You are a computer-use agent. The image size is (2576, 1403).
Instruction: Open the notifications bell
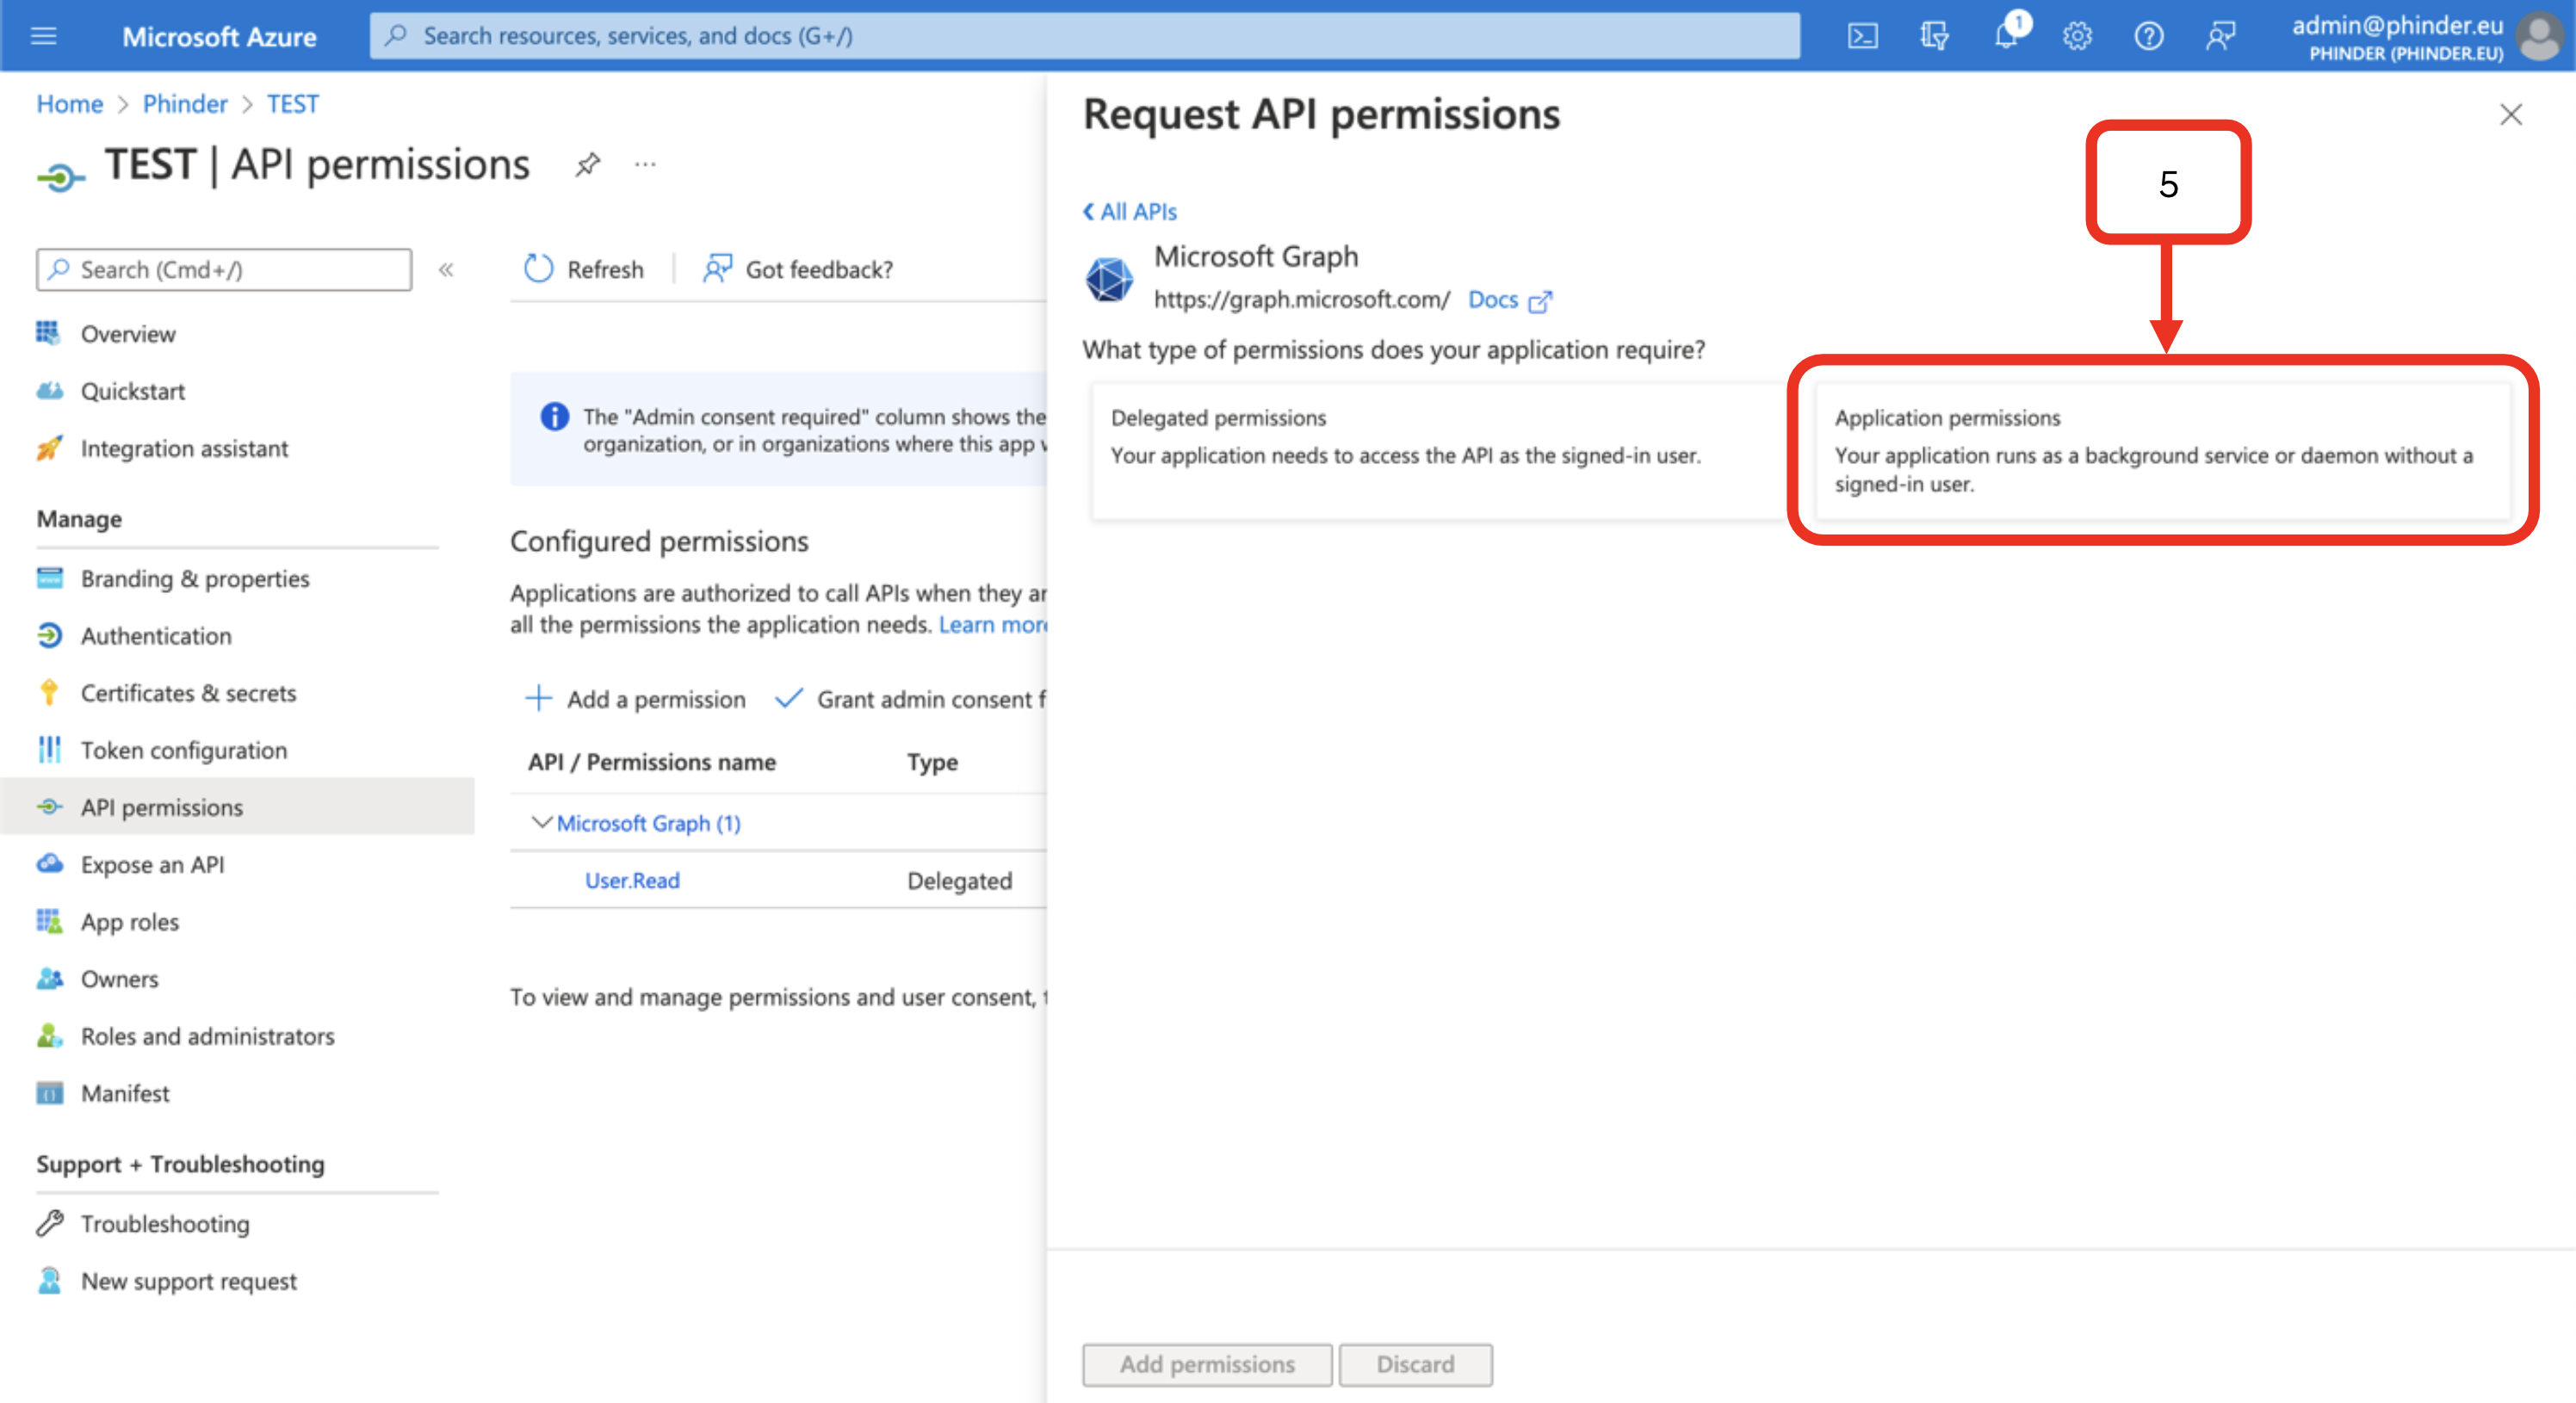coord(2006,37)
